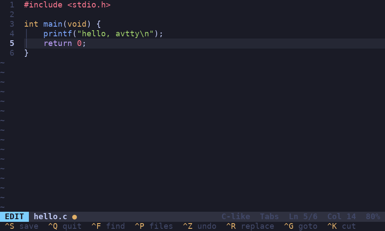Image resolution: width=385 pixels, height=231 pixels.
Task: Click the ^Z undo shortcut
Action: pyautogui.click(x=199, y=226)
